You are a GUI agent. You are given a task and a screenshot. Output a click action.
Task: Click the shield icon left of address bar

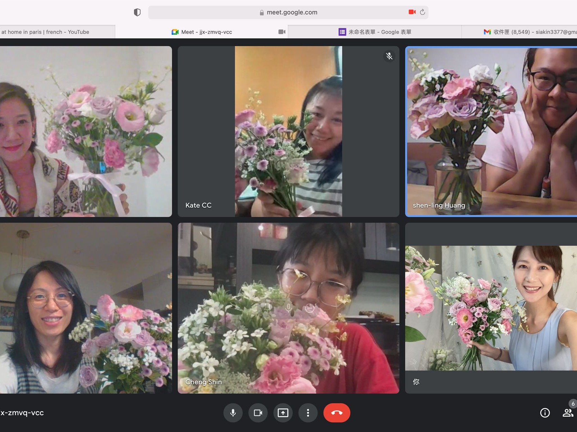(x=137, y=12)
